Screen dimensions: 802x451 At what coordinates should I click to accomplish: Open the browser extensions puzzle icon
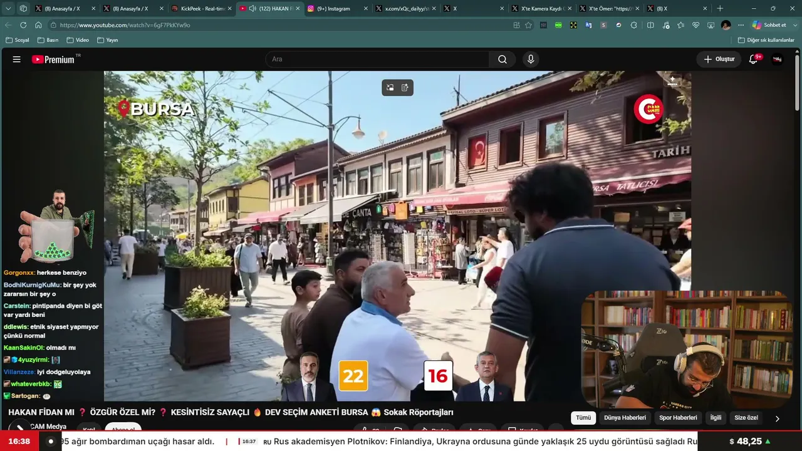(x=633, y=25)
